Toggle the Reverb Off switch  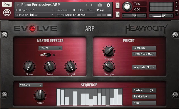pos(47,55)
